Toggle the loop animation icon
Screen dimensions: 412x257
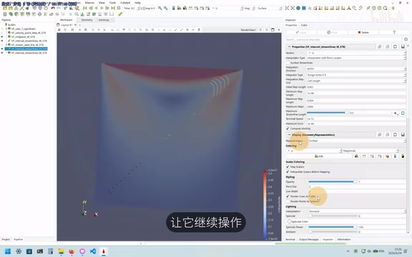119,8
